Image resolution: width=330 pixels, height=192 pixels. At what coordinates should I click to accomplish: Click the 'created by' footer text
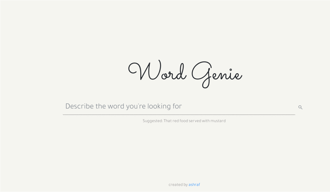[x=178, y=185]
